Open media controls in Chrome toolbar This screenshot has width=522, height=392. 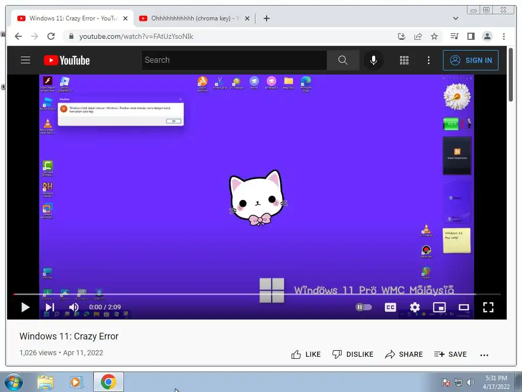pyautogui.click(x=454, y=36)
